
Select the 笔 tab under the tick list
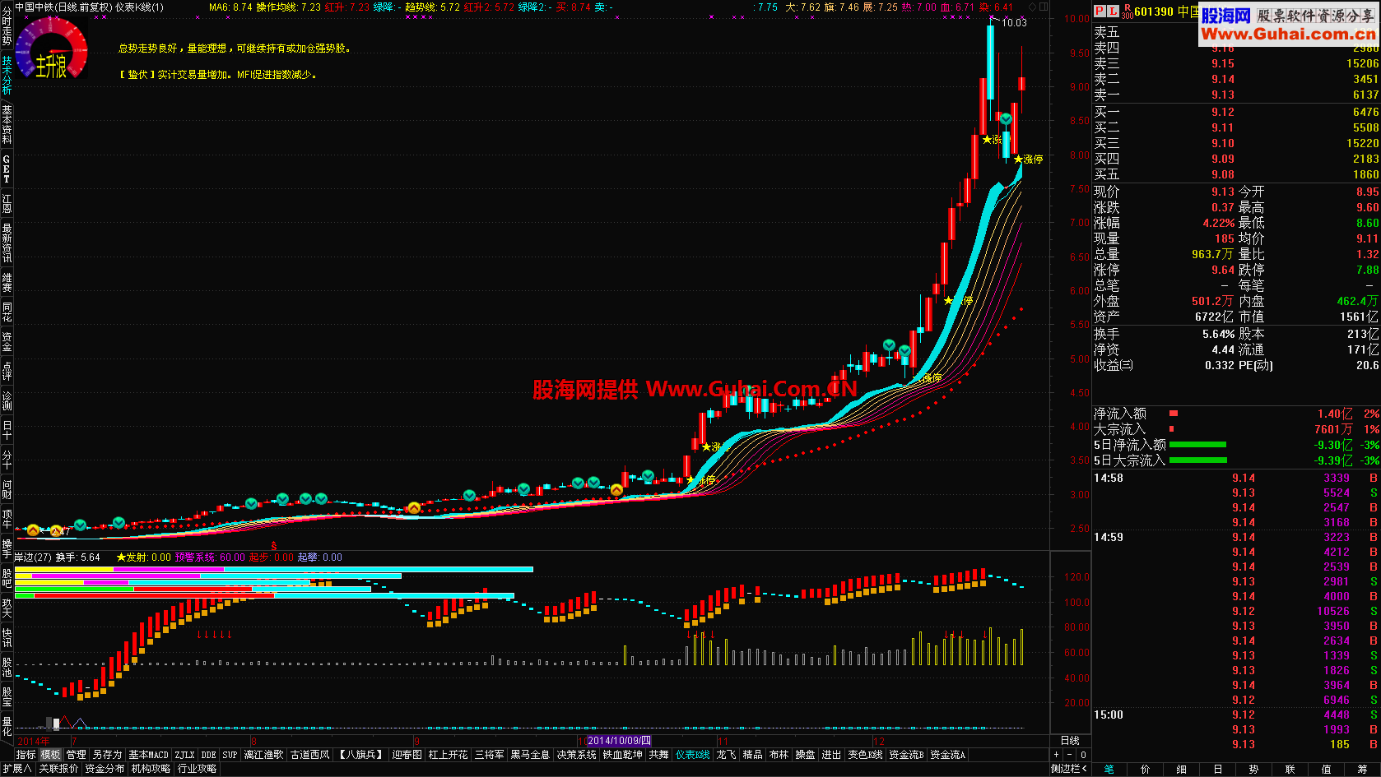(1109, 769)
